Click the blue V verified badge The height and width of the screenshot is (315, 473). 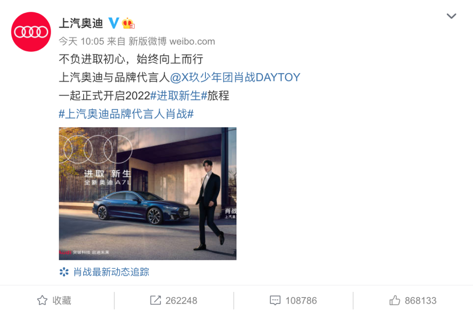pos(114,23)
